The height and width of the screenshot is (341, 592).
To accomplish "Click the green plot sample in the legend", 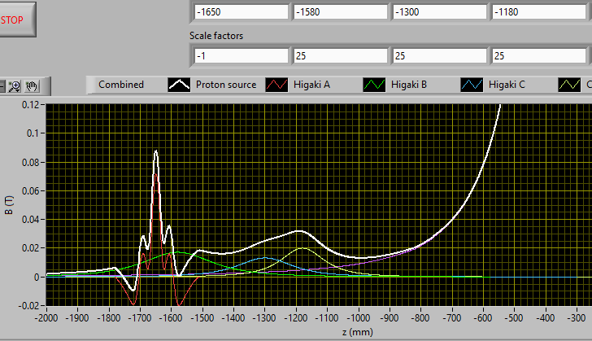I will pyautogui.click(x=375, y=85).
